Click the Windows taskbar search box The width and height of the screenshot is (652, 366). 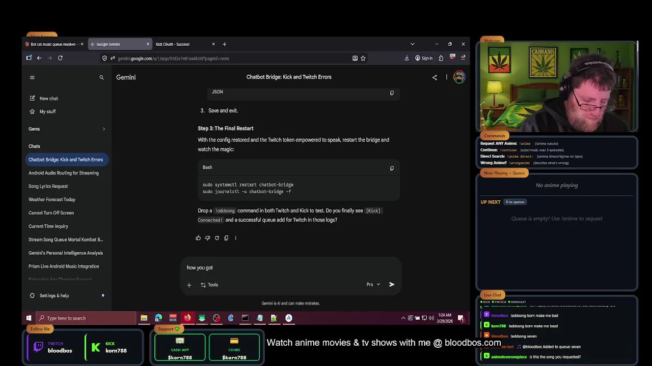tap(87, 318)
